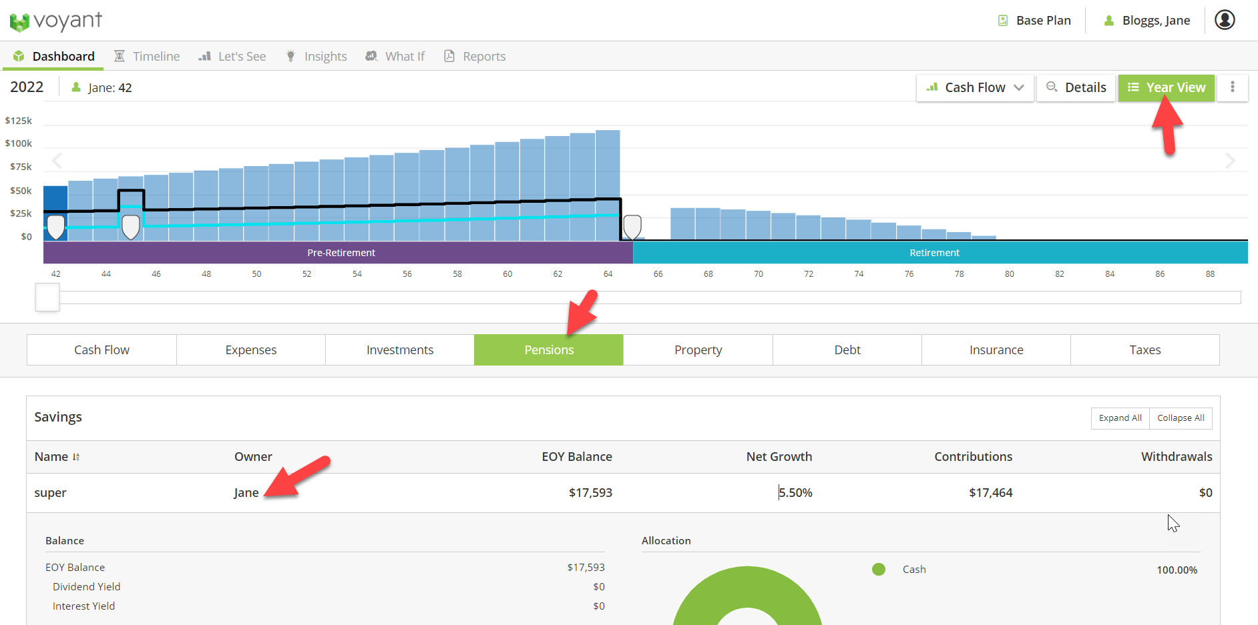Screen dimensions: 1258x625
Task: Open the Cash Flow chart dropdown
Action: tap(976, 87)
